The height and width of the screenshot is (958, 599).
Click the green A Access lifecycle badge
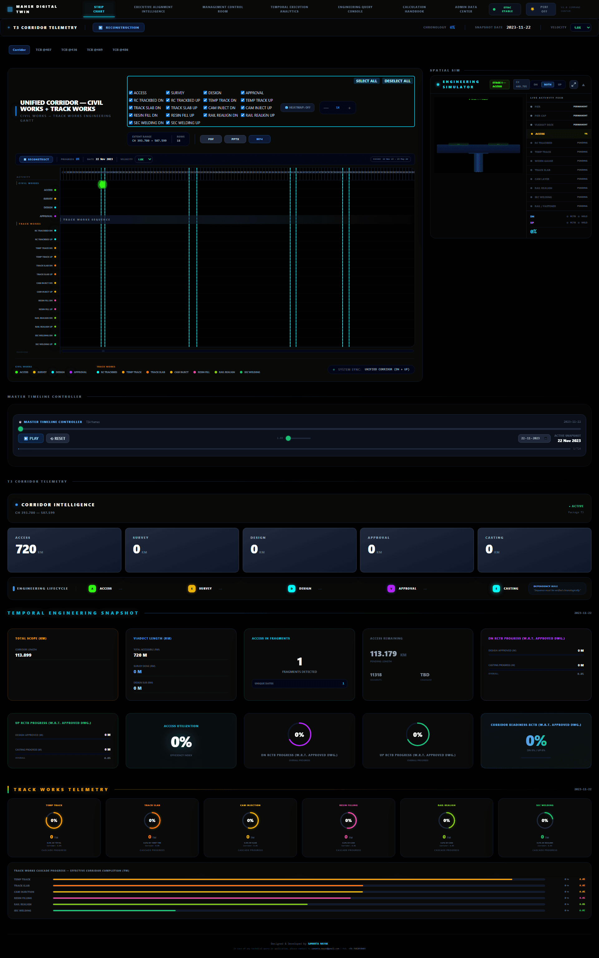(92, 589)
